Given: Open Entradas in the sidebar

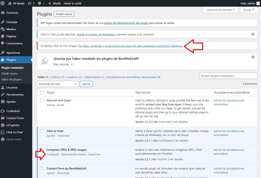Looking at the screenshot, I should click(x=12, y=22).
